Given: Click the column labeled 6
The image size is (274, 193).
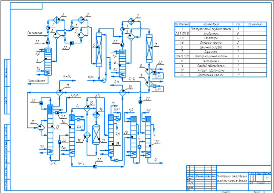Looking at the screenshot, I should pos(123,64).
